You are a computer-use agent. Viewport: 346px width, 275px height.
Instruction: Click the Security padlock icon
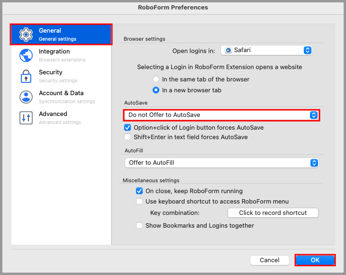coord(26,76)
